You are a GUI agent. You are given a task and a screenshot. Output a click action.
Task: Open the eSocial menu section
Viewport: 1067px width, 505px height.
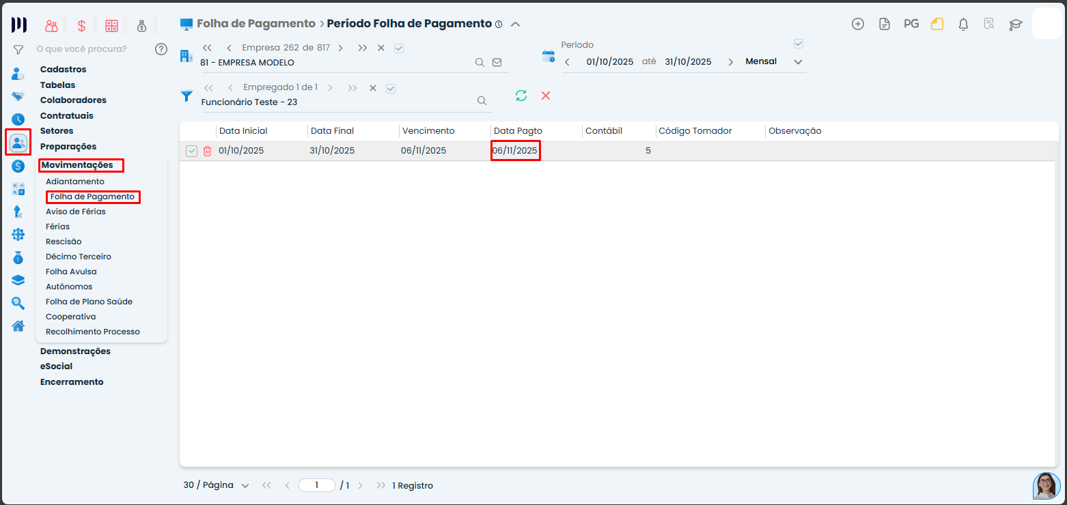point(56,366)
